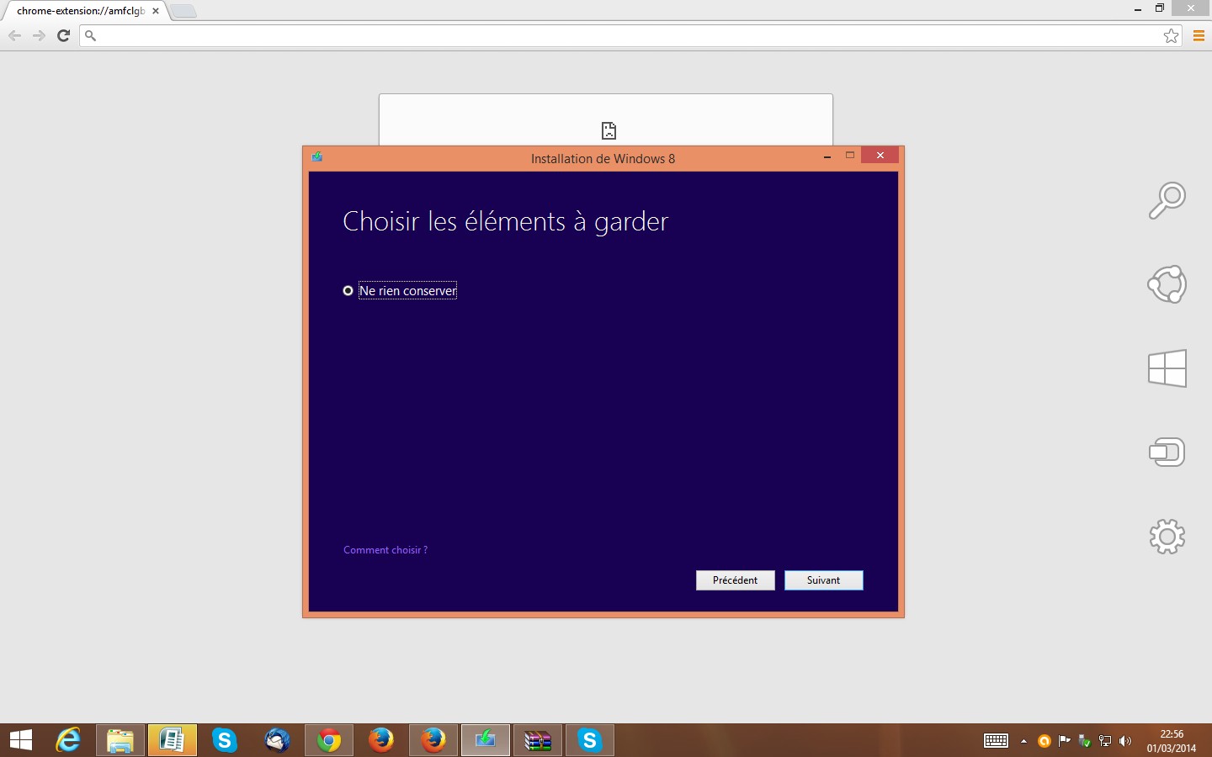Show hidden system tray icons

(1023, 741)
